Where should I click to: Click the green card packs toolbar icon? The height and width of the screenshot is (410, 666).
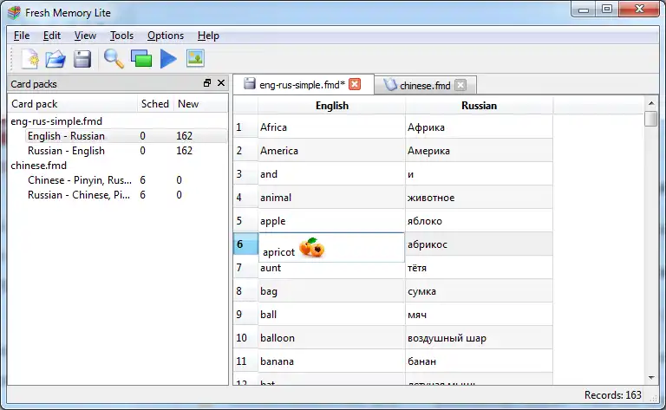pyautogui.click(x=141, y=59)
